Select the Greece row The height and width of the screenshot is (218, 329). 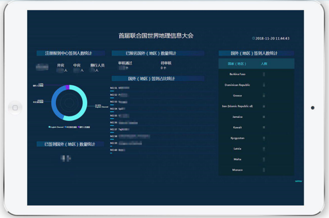[256, 96]
